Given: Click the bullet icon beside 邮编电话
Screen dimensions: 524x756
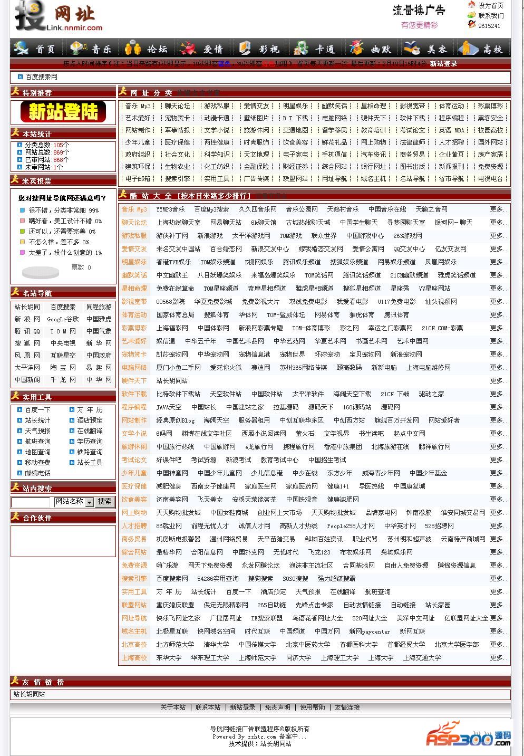Looking at the screenshot, I should coord(20,473).
